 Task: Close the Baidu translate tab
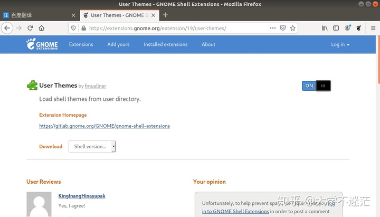tap(73, 15)
